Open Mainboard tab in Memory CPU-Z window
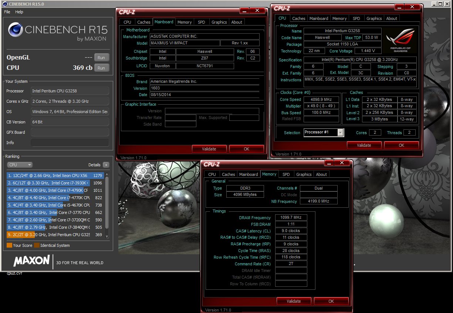This screenshot has width=453, height=313. (x=249, y=174)
